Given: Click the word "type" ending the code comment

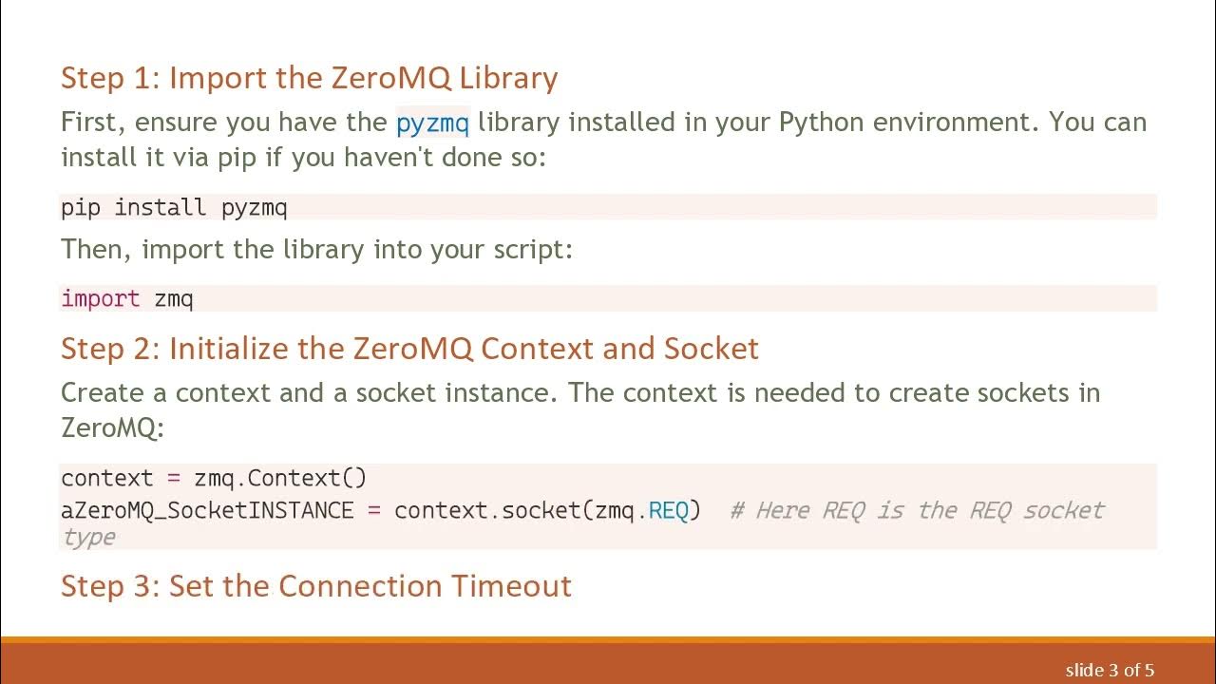Looking at the screenshot, I should (88, 537).
